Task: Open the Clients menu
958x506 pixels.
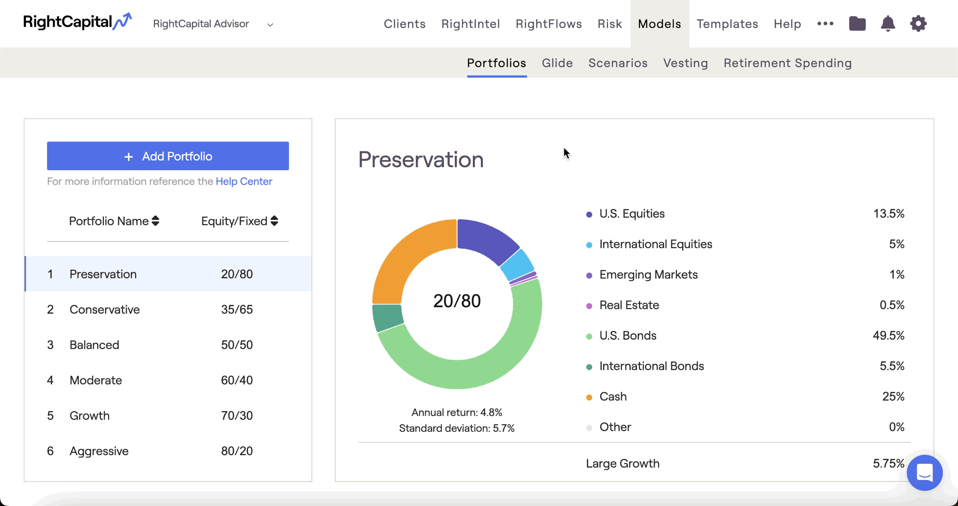Action: coord(404,24)
